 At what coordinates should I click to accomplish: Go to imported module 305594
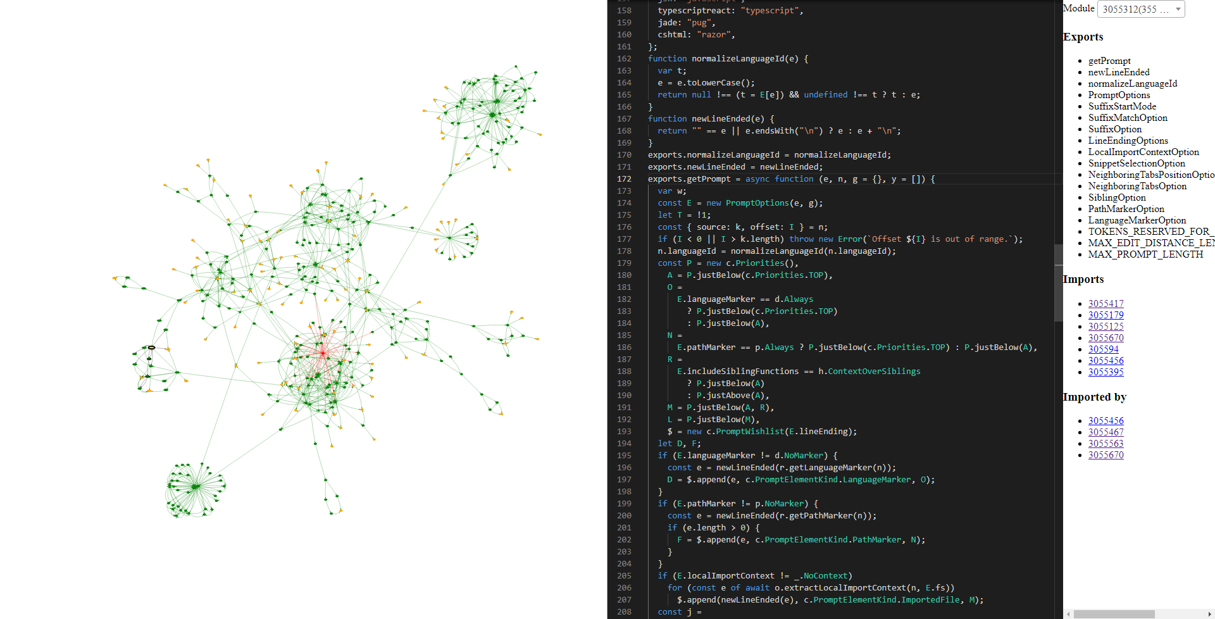1103,349
